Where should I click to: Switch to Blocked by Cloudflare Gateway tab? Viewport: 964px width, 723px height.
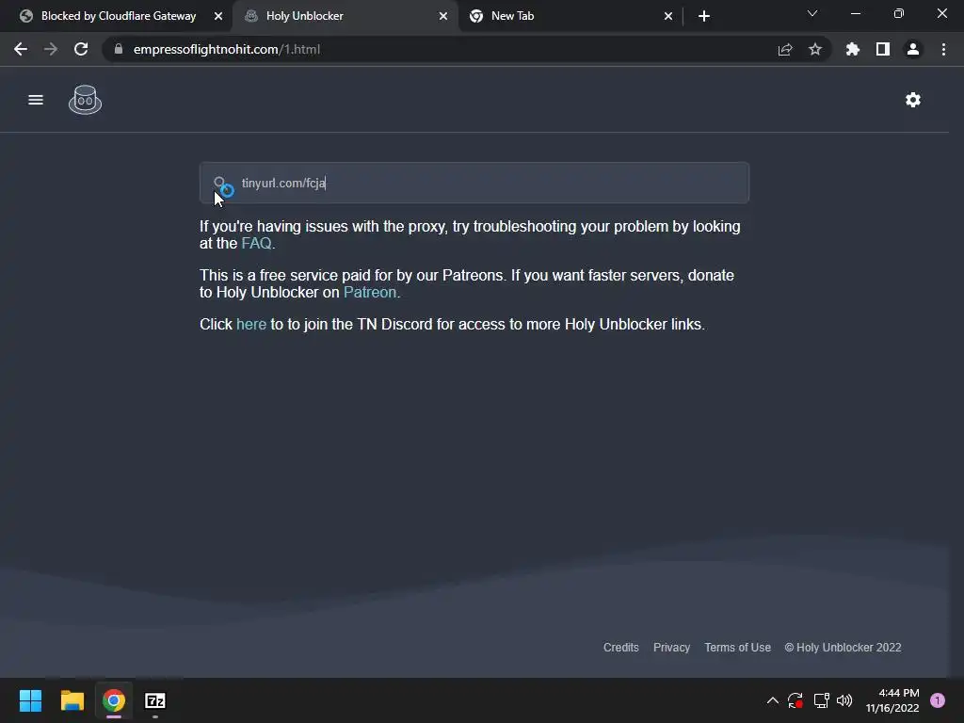[x=117, y=16]
